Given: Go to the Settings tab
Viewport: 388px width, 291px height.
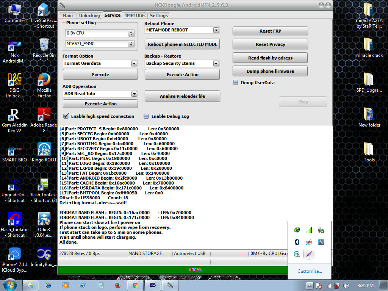Looking at the screenshot, I should pyautogui.click(x=159, y=15).
